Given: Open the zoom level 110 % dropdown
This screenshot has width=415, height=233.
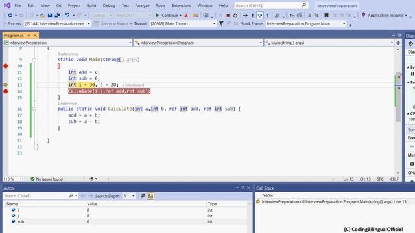Looking at the screenshot, I should (13, 179).
